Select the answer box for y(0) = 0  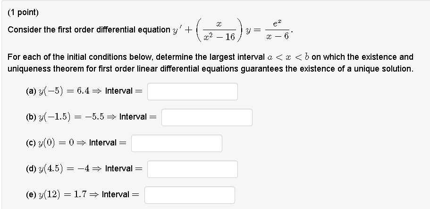tap(177, 143)
